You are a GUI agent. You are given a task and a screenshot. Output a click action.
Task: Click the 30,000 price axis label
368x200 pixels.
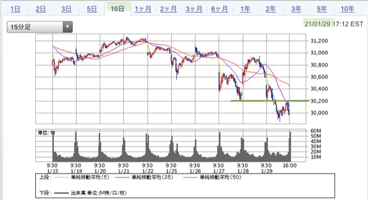(319, 113)
